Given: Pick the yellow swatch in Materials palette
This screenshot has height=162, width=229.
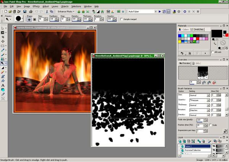Looking at the screenshot, I should (180, 42).
